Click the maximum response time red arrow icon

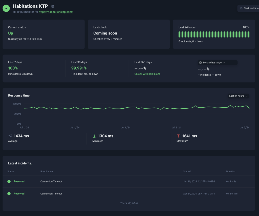pos(179,136)
